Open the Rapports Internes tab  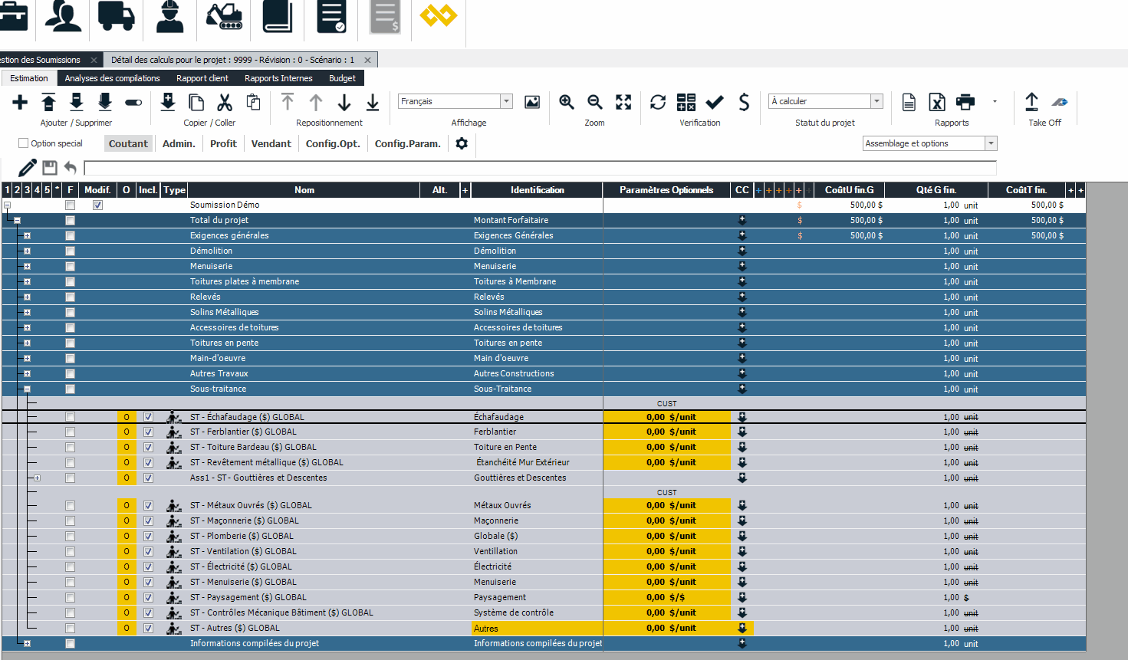(278, 78)
